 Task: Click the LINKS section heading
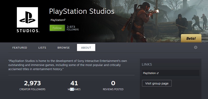click(147, 64)
